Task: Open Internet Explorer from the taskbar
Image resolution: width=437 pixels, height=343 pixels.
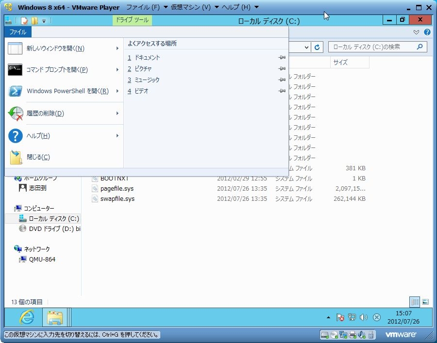Action: click(x=27, y=317)
